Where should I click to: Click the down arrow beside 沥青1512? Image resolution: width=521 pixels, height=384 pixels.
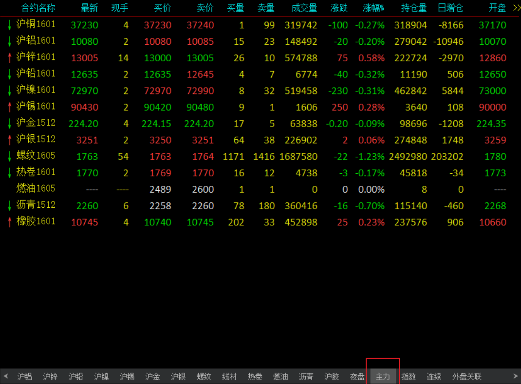point(9,206)
